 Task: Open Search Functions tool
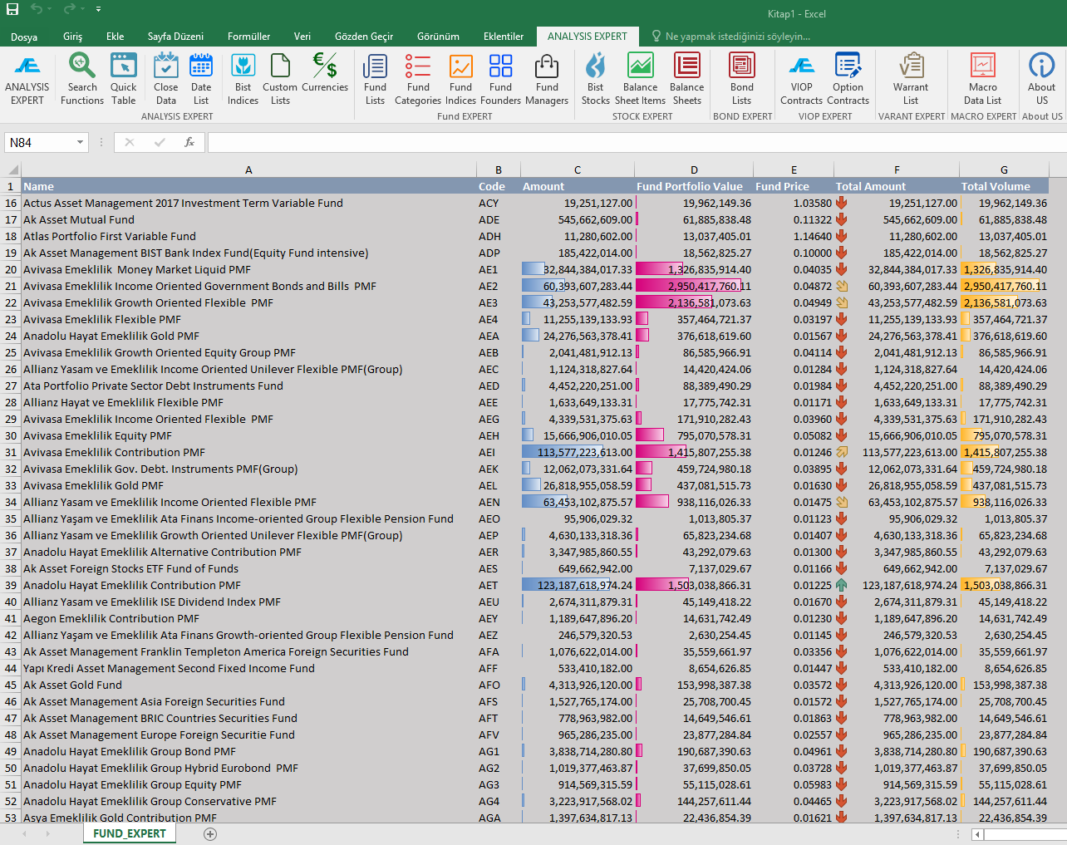click(82, 79)
